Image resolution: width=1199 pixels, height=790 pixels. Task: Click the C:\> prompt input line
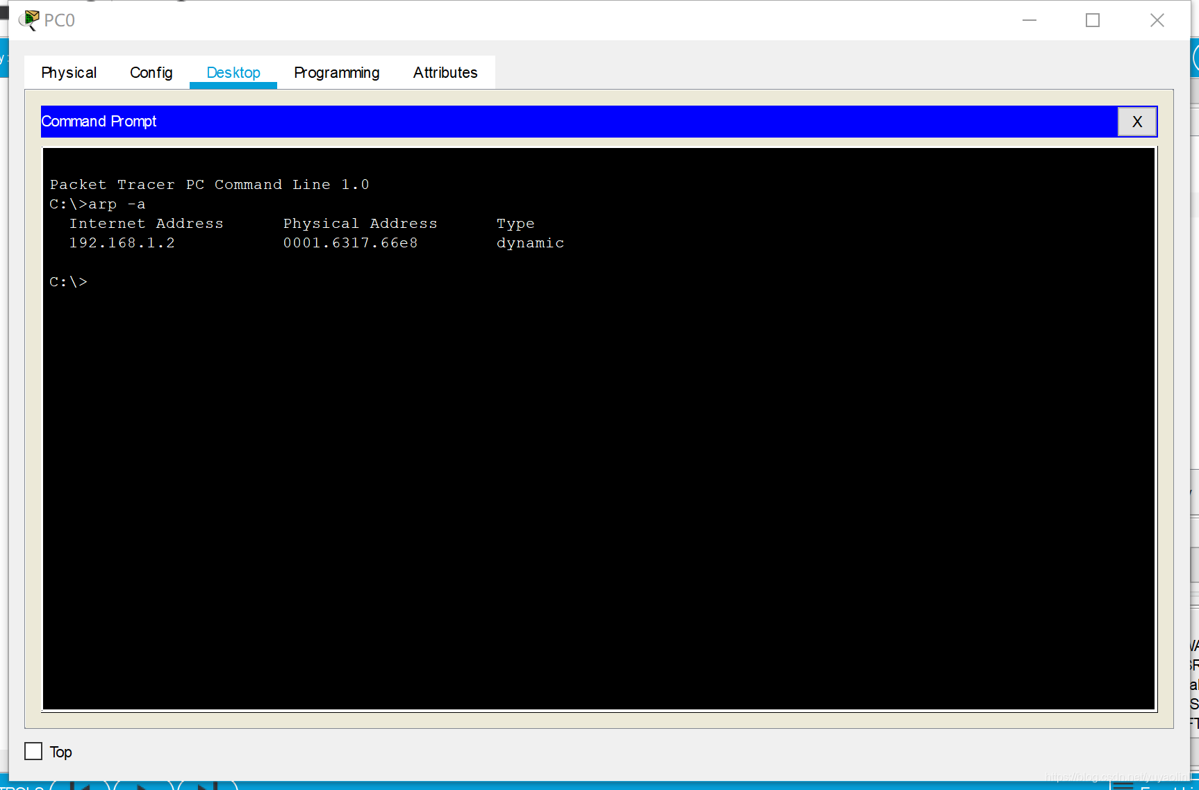[x=69, y=281]
